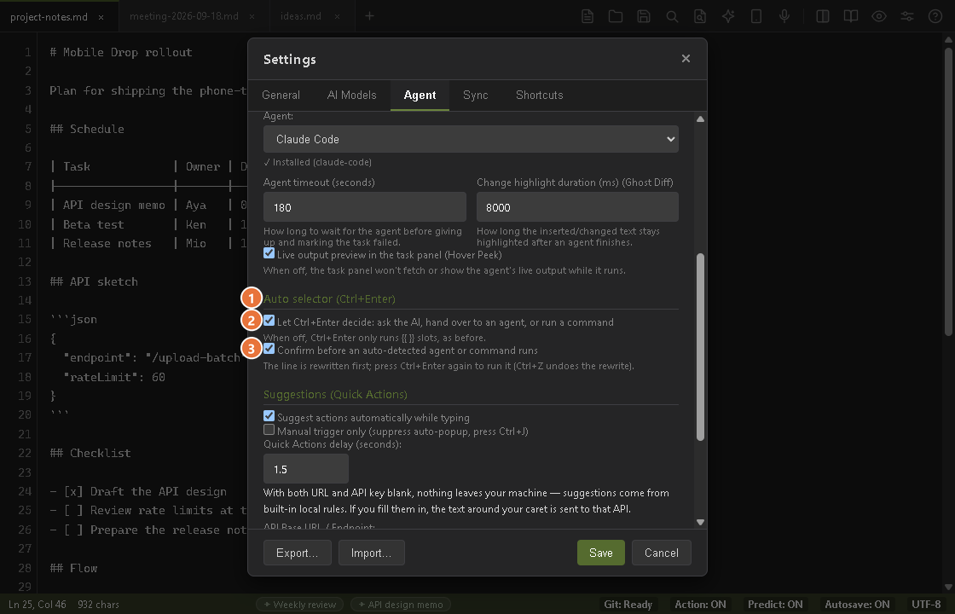
Task: Uncheck Let Ctrl+Enter decide checkbox
Action: click(x=269, y=321)
